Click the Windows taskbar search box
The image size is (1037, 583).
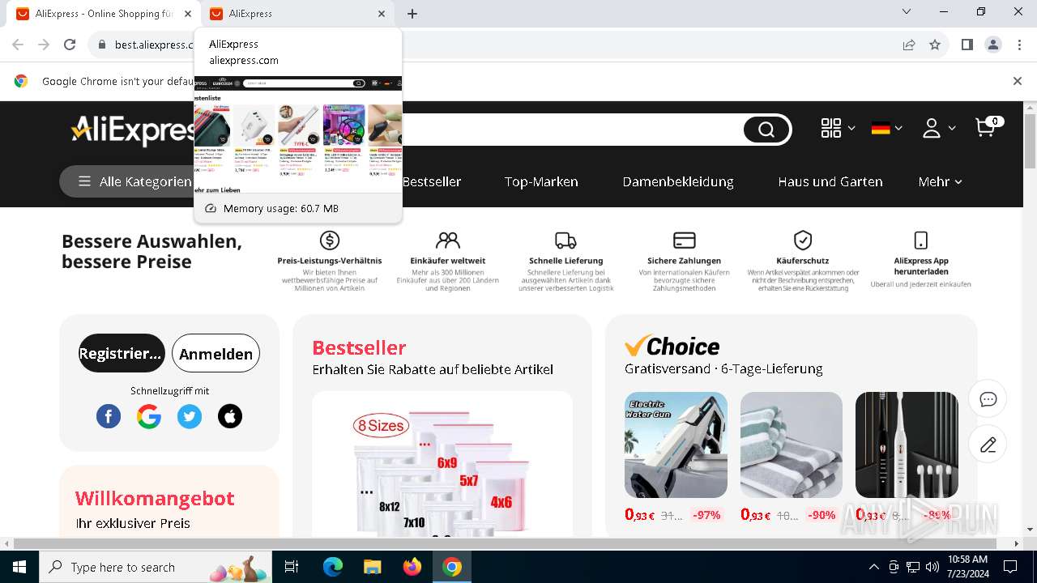pyautogui.click(x=156, y=567)
